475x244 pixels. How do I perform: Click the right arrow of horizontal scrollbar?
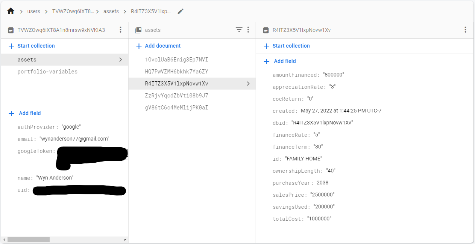125,240
